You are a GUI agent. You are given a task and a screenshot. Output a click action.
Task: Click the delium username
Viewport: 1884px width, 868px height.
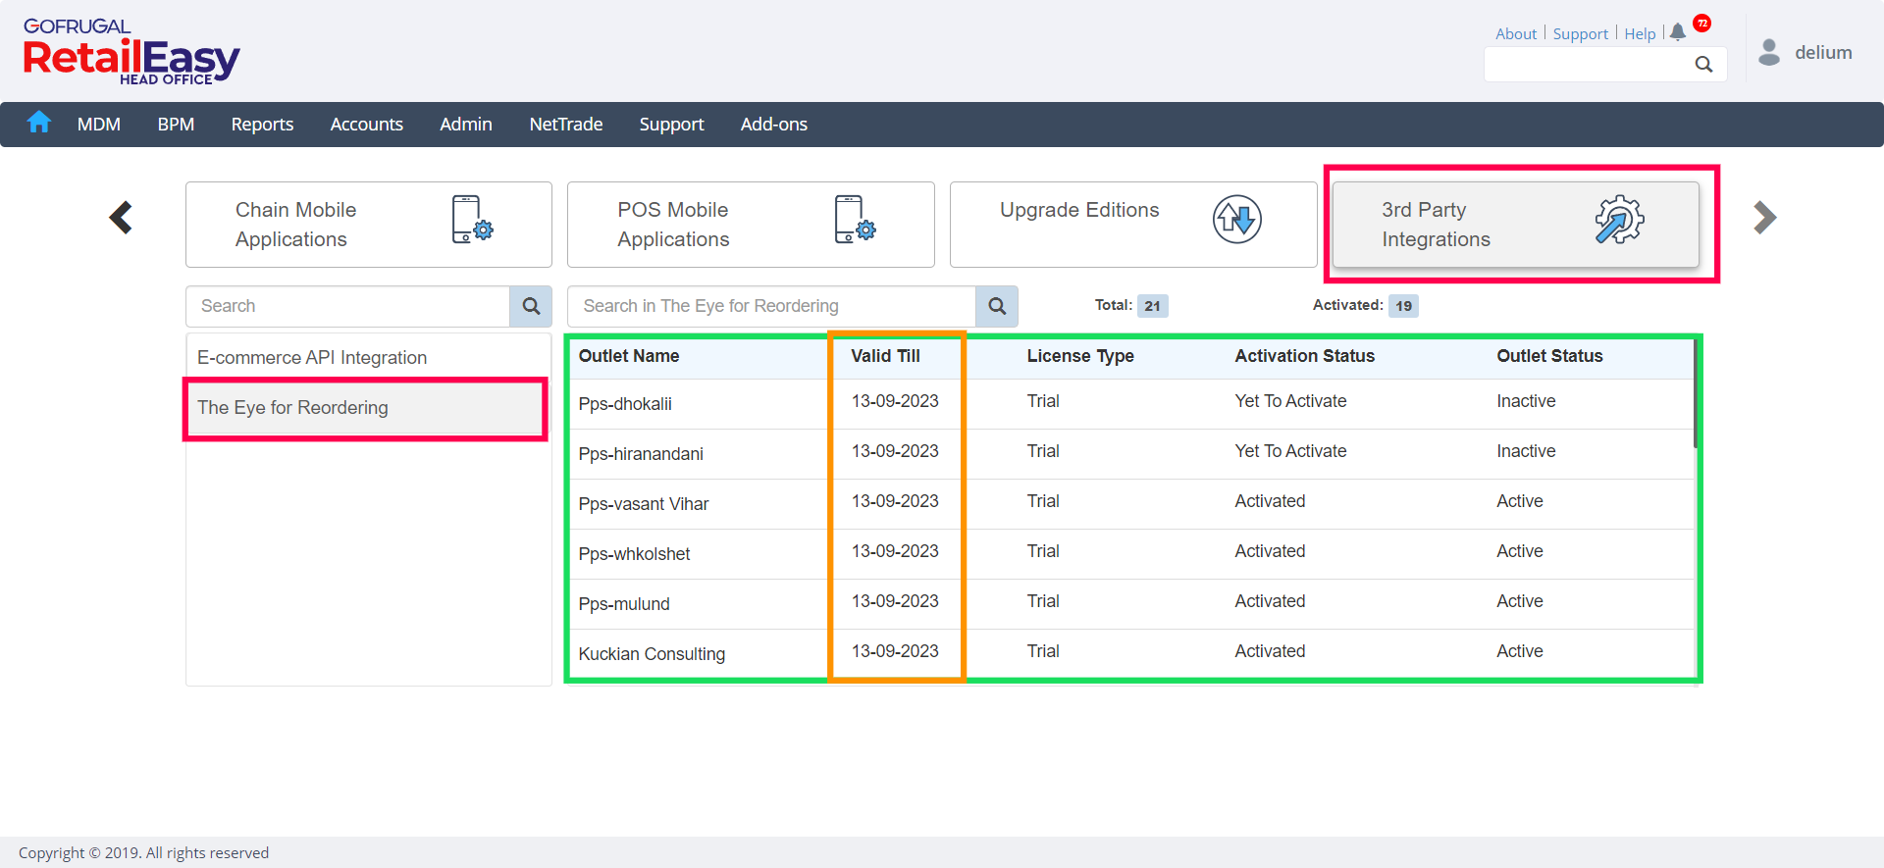coord(1823,53)
